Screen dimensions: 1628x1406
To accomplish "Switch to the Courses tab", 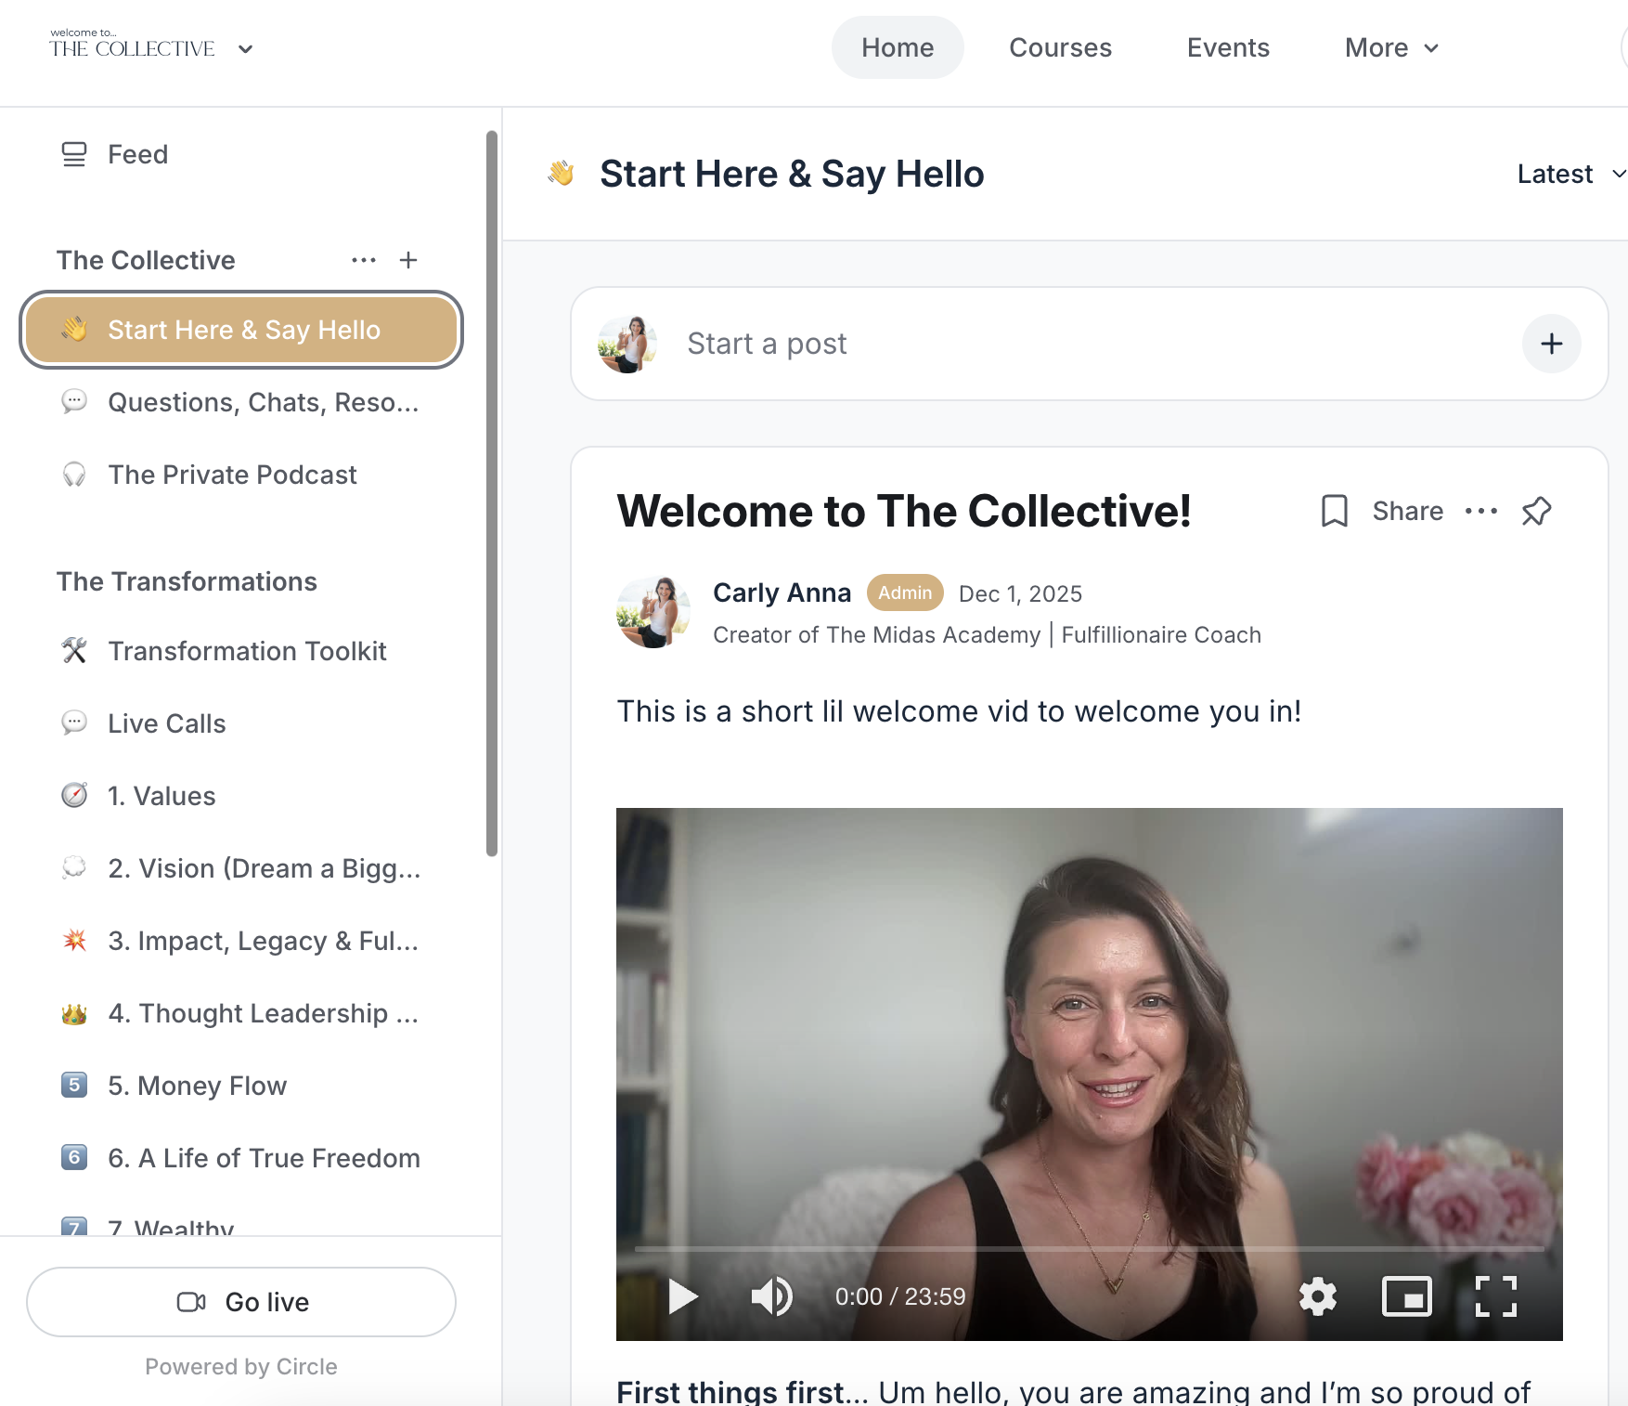I will (1060, 47).
